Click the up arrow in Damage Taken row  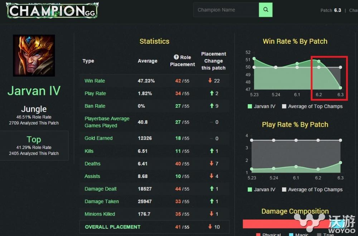pos(212,201)
